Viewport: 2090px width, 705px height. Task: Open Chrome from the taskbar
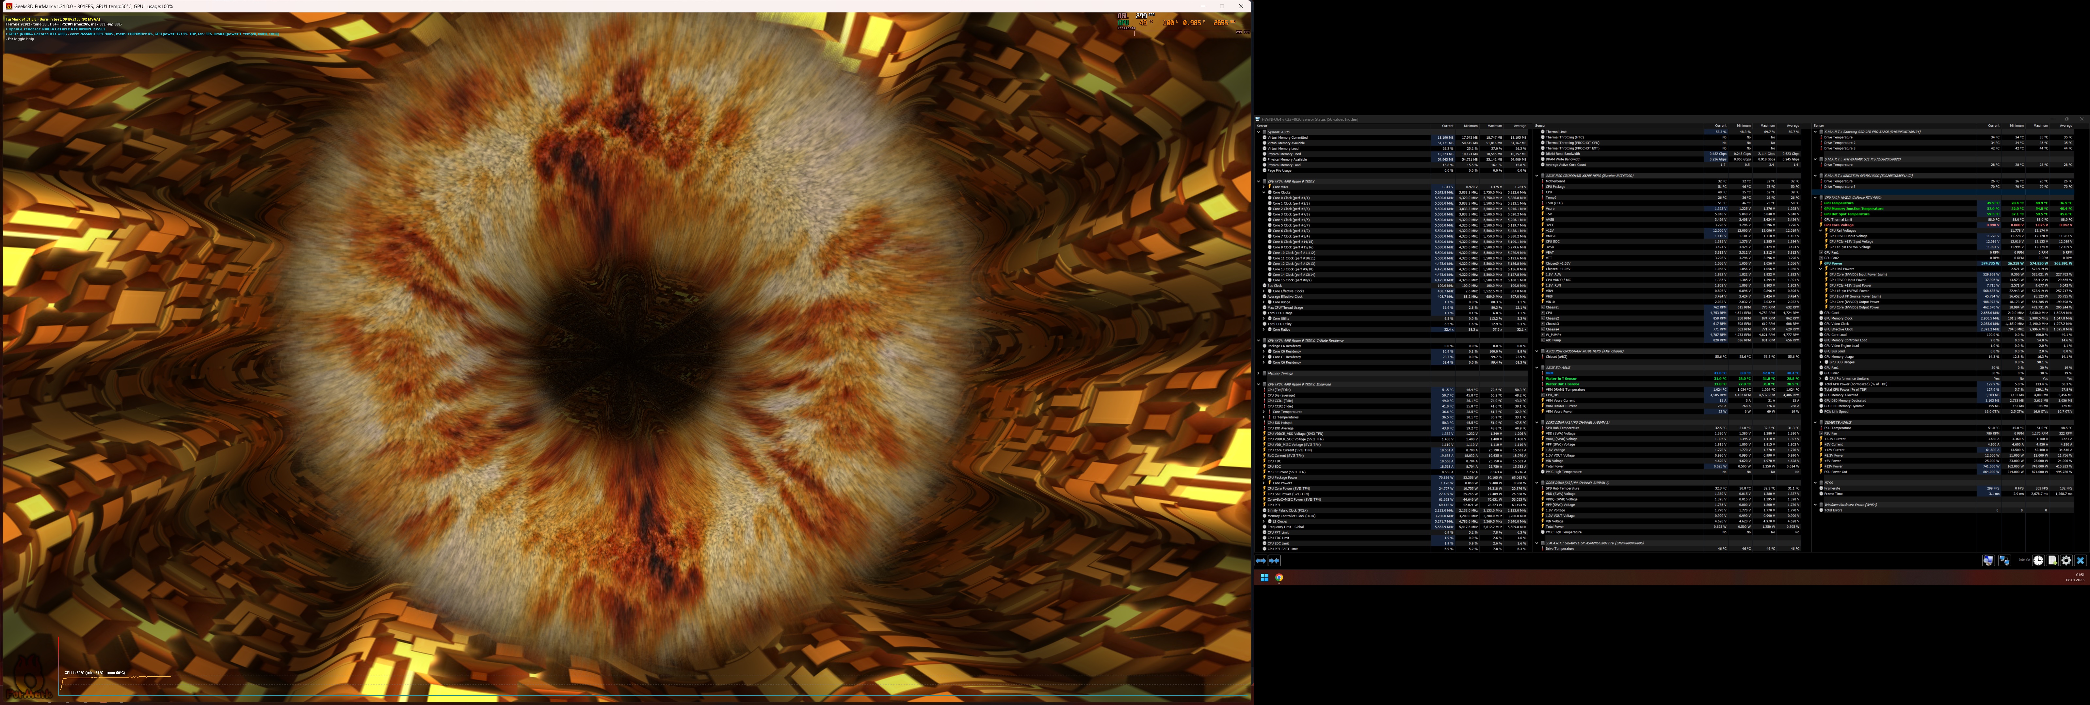[x=1279, y=578]
